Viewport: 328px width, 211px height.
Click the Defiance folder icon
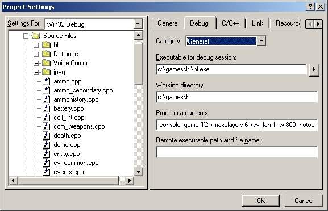pyautogui.click(x=46, y=54)
